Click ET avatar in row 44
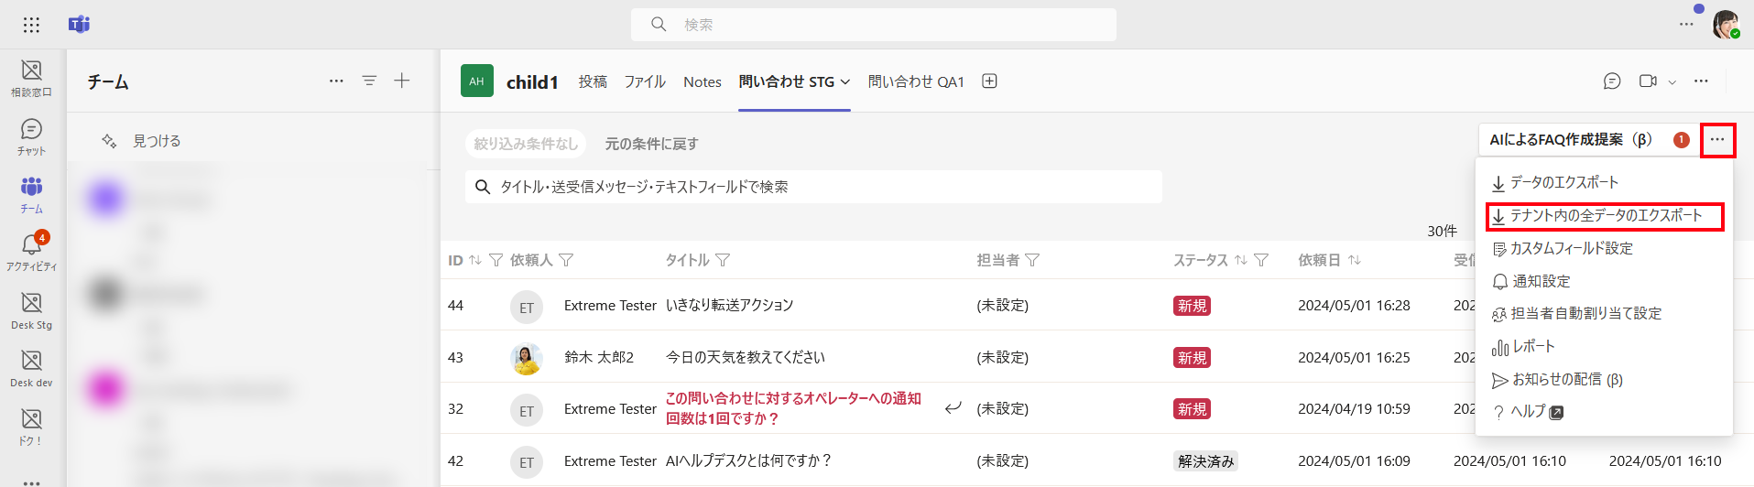 pos(527,308)
